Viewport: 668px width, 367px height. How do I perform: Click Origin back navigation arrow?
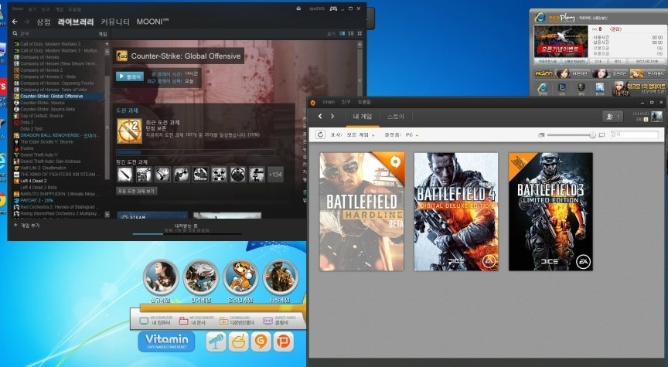320,116
